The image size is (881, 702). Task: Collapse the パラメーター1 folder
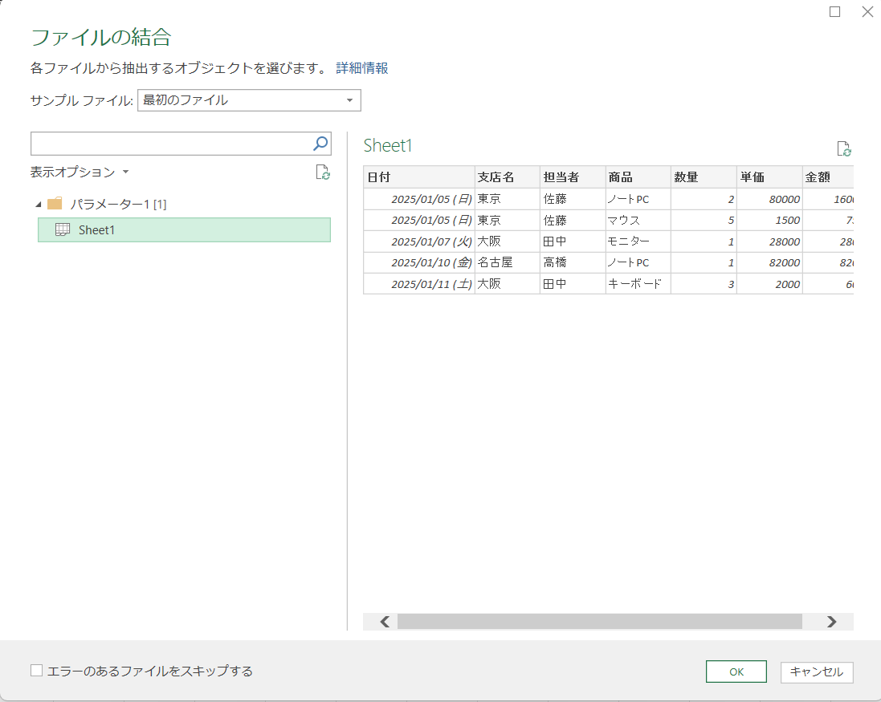point(38,204)
